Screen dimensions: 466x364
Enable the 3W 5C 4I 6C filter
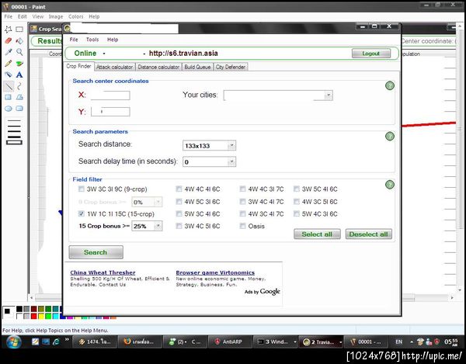(297, 189)
